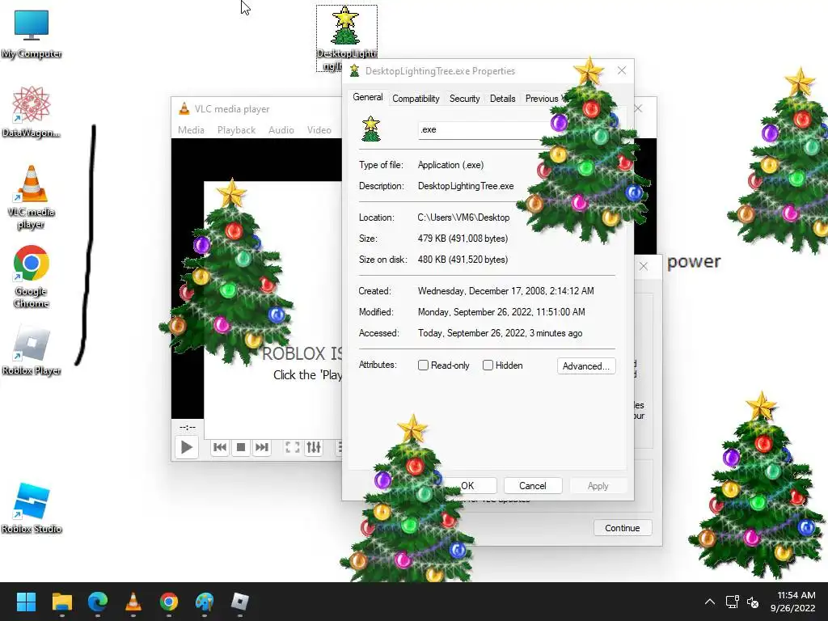The width and height of the screenshot is (828, 621).
Task: Open Chrome from the taskbar
Action: click(169, 602)
